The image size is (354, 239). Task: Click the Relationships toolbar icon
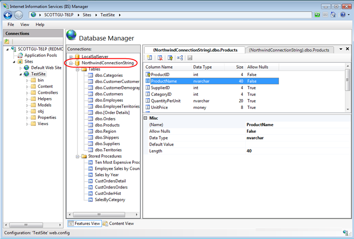point(180,57)
